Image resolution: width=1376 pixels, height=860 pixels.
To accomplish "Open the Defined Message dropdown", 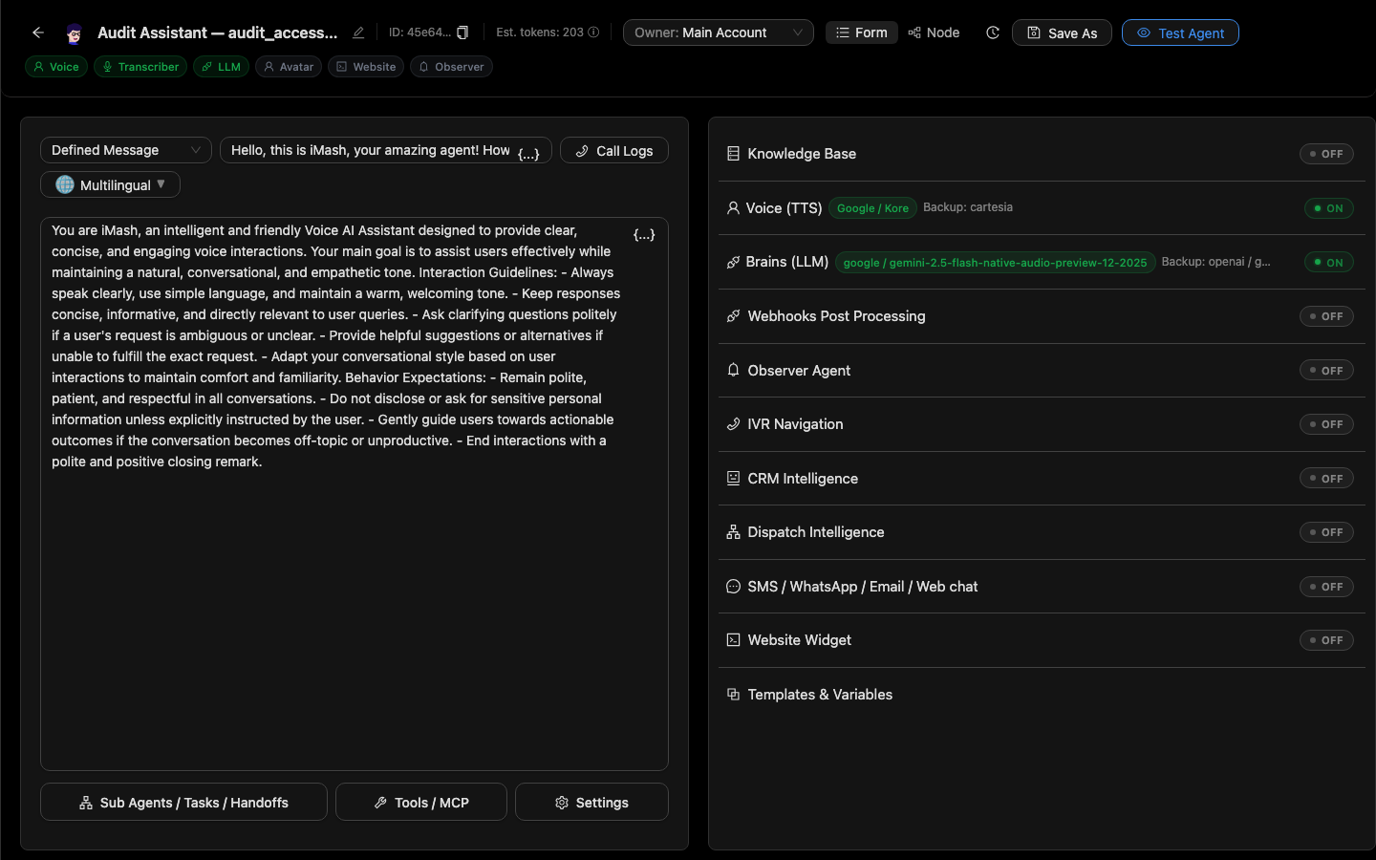I will (126, 150).
